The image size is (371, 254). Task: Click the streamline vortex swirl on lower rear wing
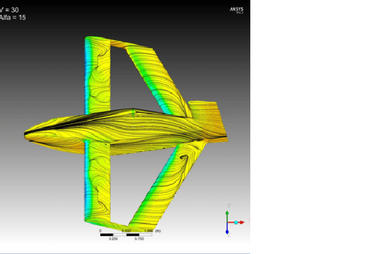pos(183,158)
